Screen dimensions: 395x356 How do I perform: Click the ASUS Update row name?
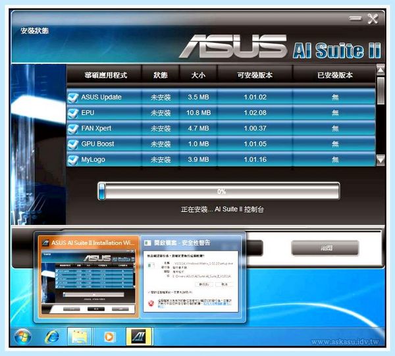click(101, 97)
